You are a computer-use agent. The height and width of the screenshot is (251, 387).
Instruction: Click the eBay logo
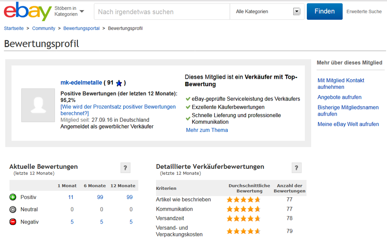[28, 12]
